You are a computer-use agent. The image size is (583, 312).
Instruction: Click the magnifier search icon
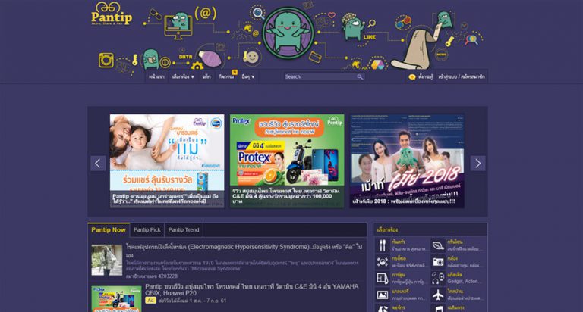point(360,76)
